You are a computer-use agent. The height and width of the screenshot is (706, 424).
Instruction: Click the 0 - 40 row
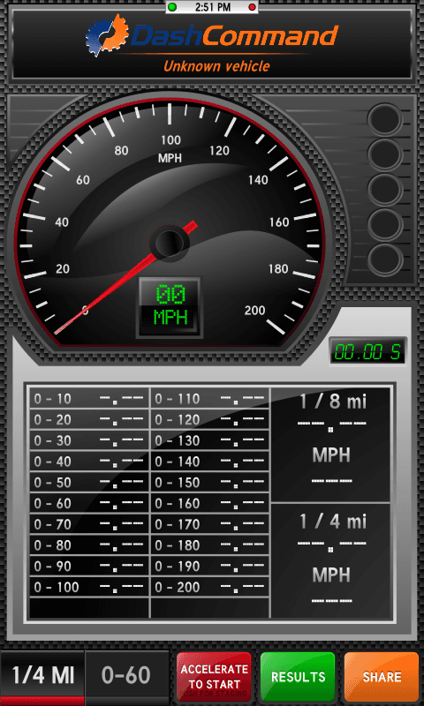(x=88, y=462)
